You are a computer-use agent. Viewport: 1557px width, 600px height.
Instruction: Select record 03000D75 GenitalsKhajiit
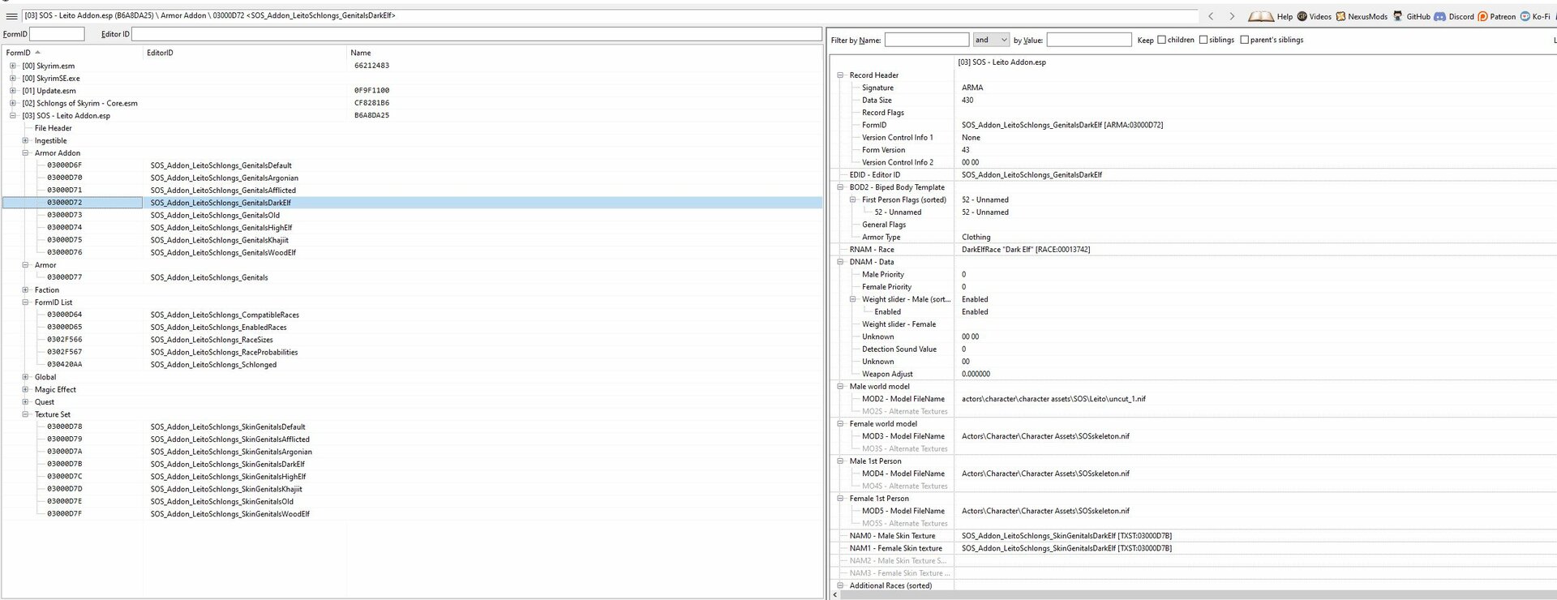click(412, 240)
